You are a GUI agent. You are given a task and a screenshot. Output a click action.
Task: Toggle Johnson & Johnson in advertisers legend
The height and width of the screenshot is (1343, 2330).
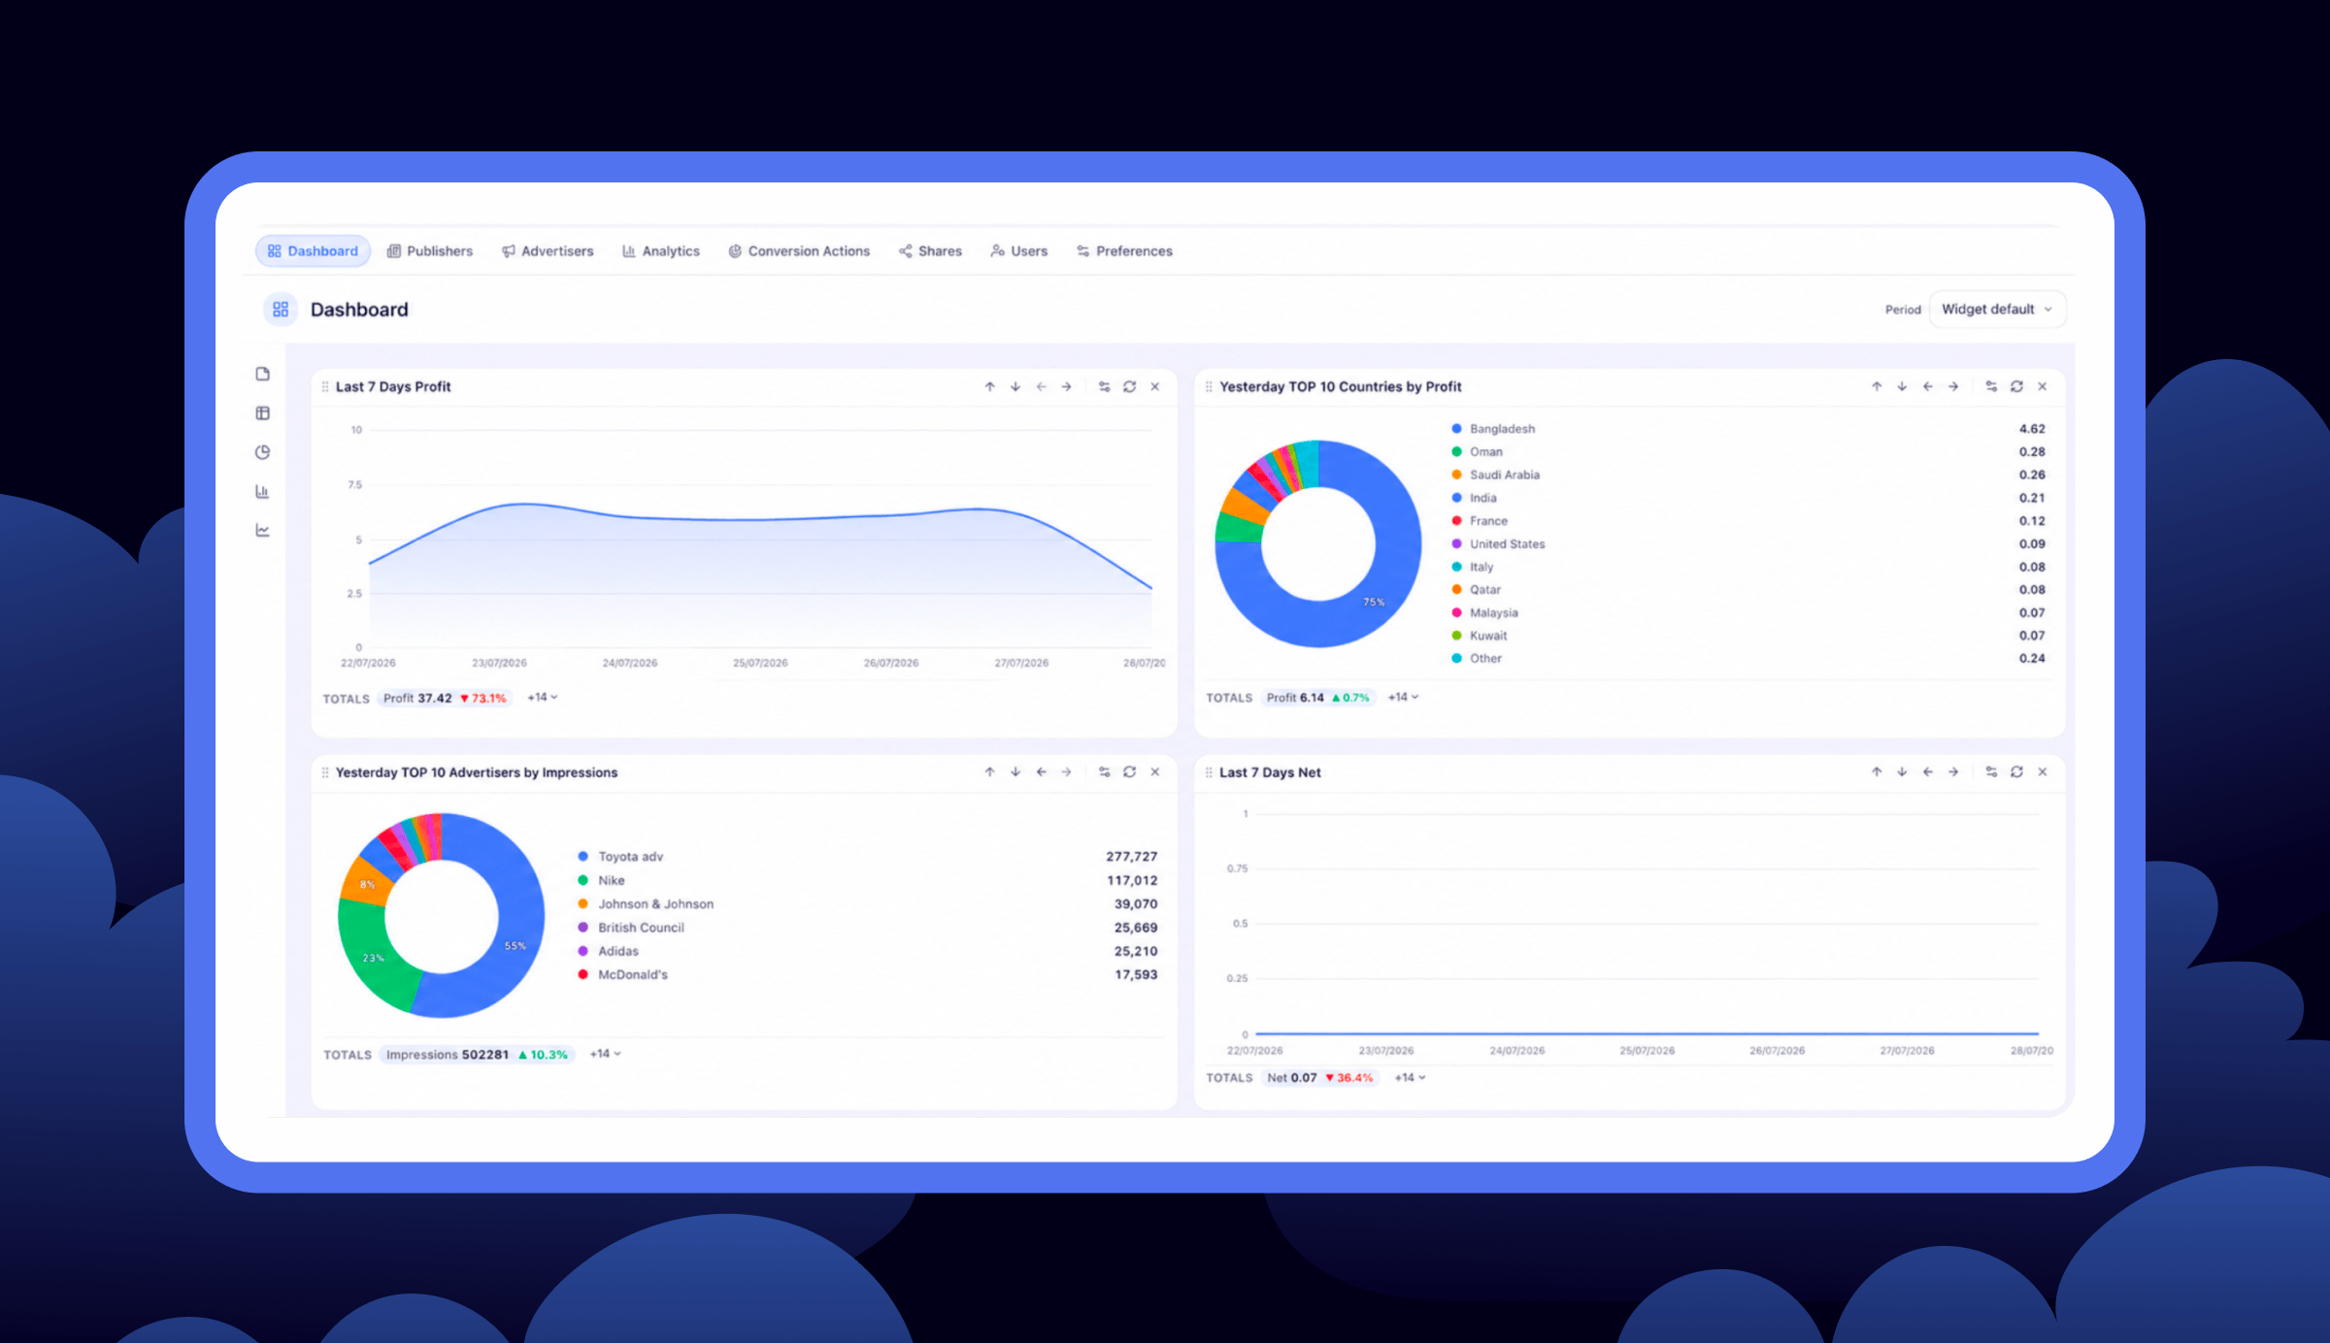click(x=646, y=904)
